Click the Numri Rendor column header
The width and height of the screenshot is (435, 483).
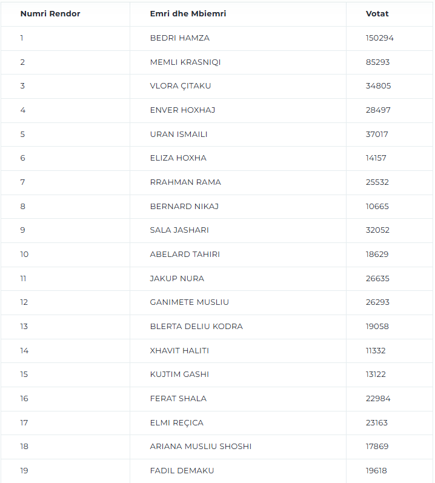(50, 14)
